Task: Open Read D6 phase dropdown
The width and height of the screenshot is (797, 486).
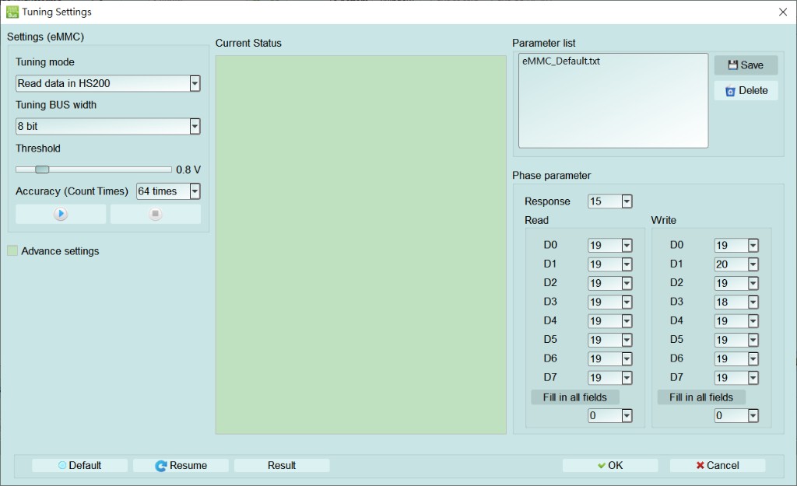Action: click(627, 359)
